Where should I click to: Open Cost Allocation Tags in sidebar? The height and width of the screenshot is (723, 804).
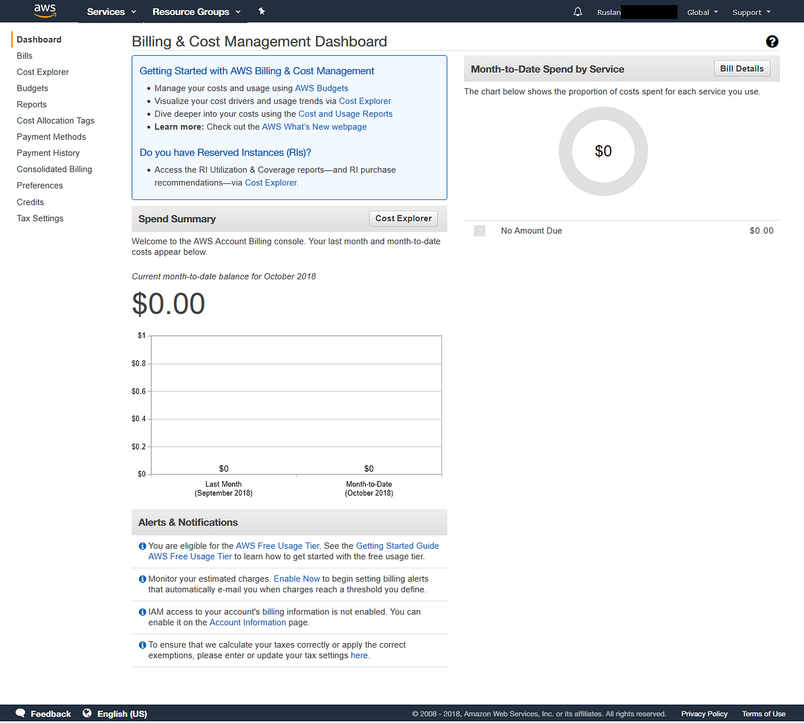click(55, 121)
